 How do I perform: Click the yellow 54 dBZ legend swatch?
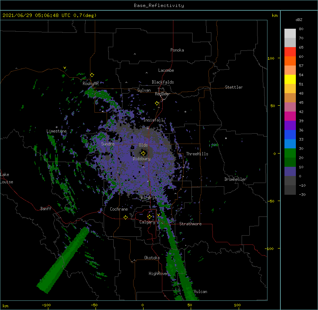coord(290,79)
